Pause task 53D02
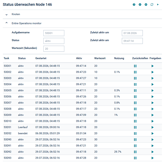The height and width of the screenshot is (166, 164). [x=135, y=72]
